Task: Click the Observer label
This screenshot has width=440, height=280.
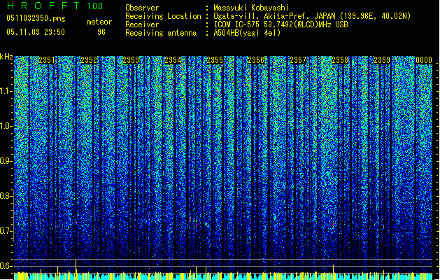Action: [142, 8]
